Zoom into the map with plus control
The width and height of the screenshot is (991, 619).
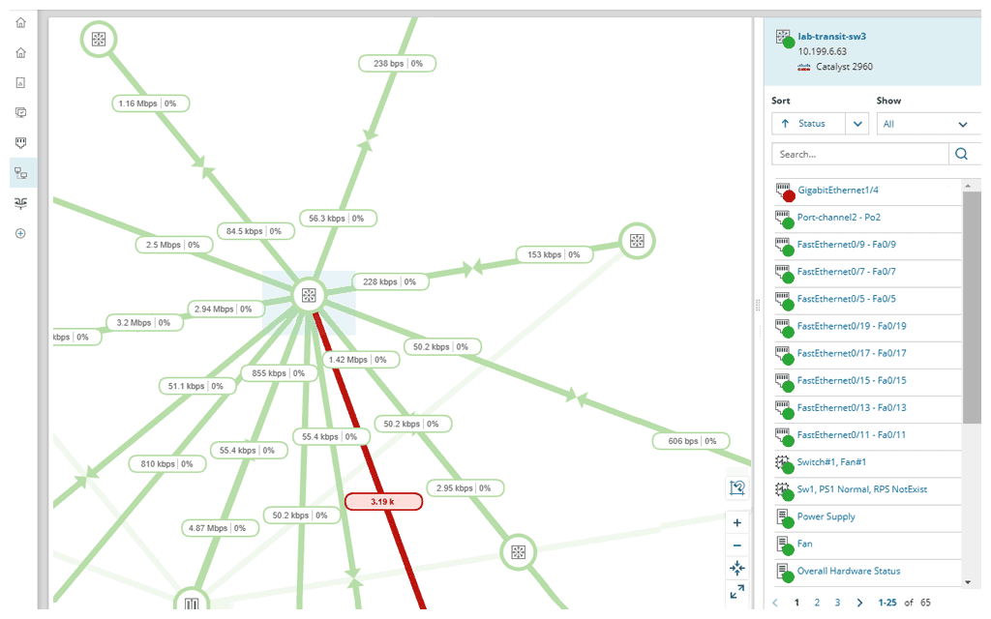tap(736, 522)
